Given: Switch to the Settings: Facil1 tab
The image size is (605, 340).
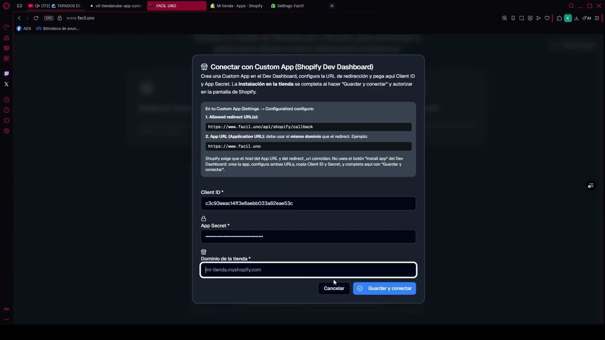Looking at the screenshot, I should tap(297, 6).
